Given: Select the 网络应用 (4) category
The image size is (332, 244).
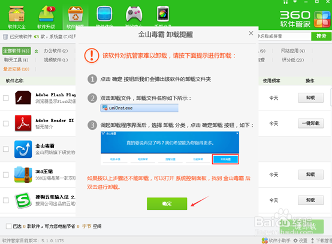Looking at the screenshot, I should click(293, 51).
